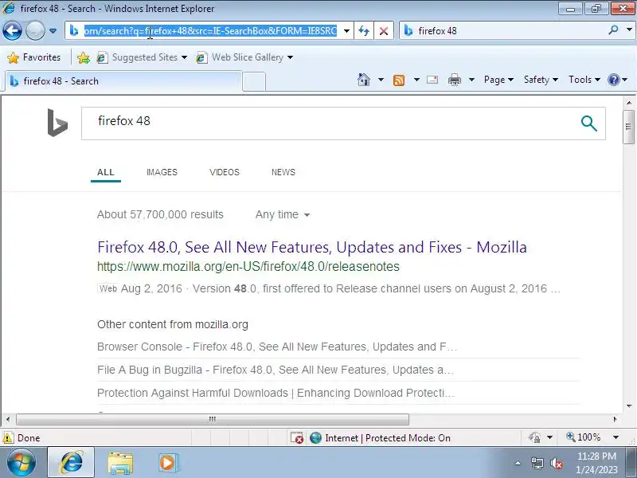This screenshot has width=637, height=478.
Task: Open Suggested Sites dropdown
Action: click(x=143, y=57)
